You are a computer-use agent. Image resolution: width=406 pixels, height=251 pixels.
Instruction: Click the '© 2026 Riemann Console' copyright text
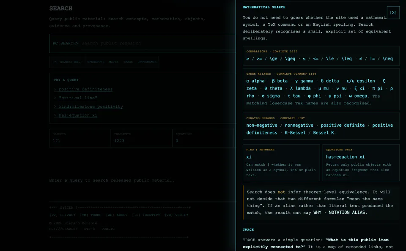pyautogui.click(x=73, y=223)
